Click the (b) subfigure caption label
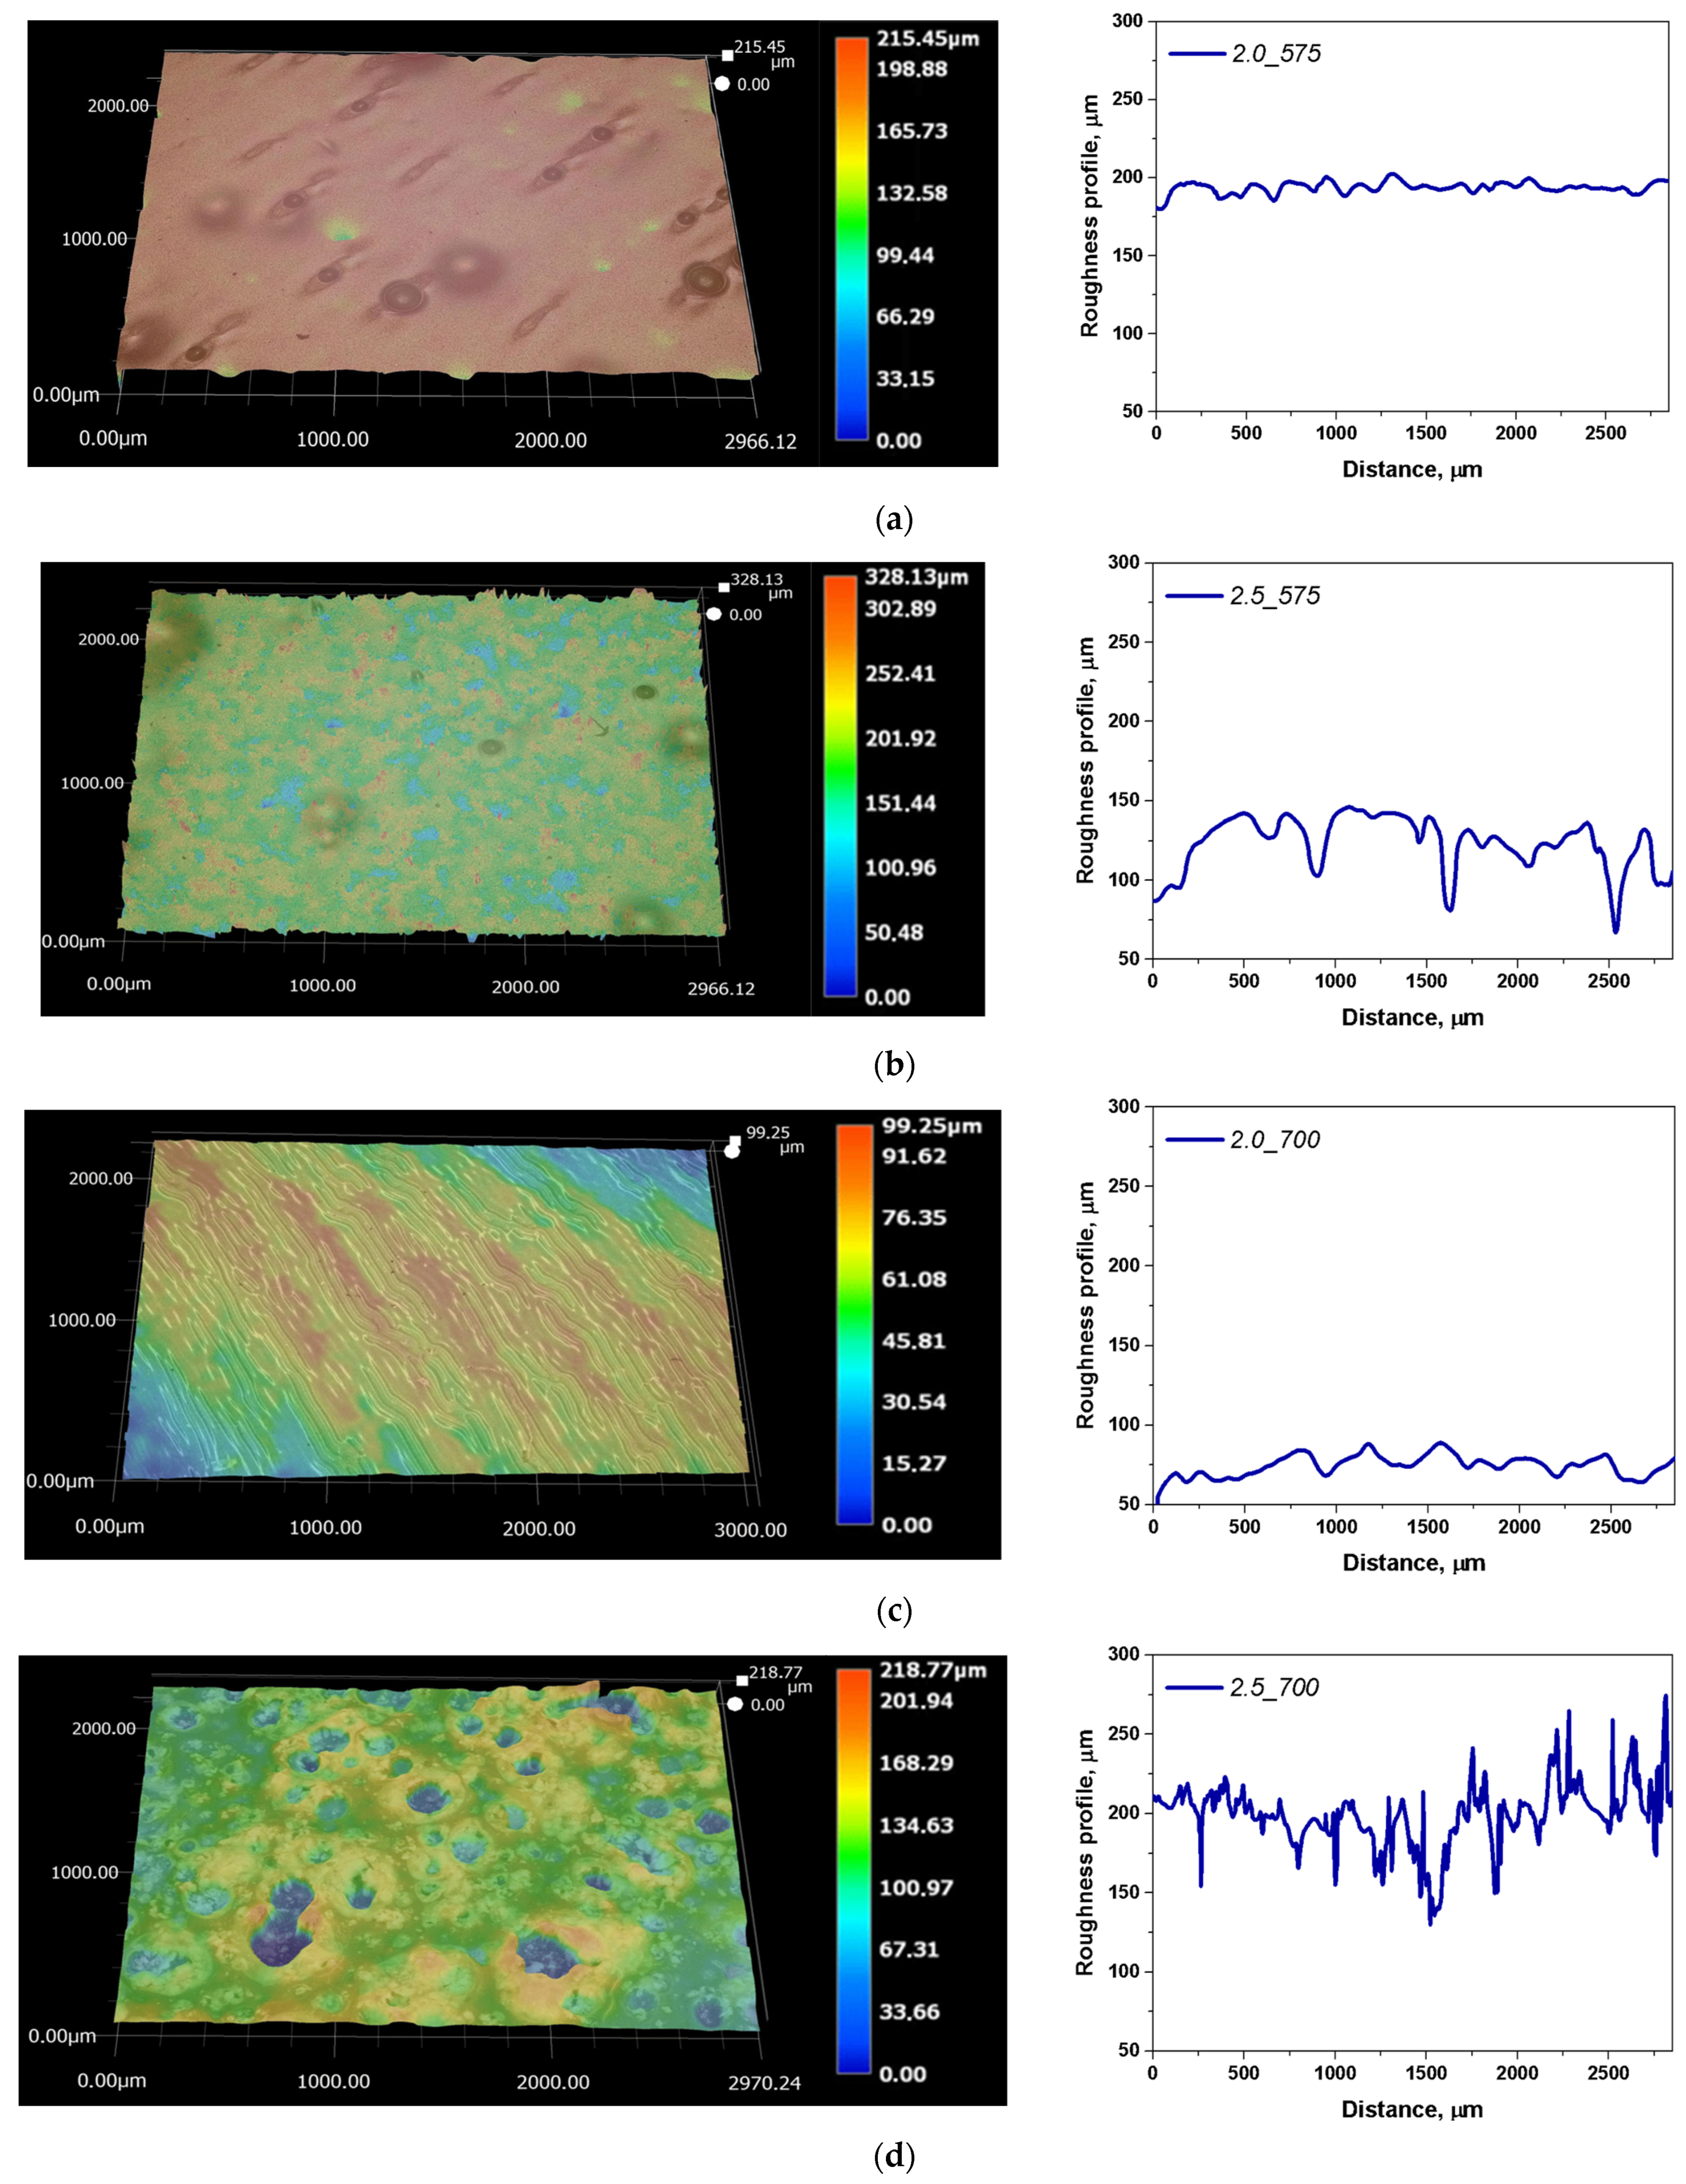1686x2184 pixels. click(x=894, y=1065)
